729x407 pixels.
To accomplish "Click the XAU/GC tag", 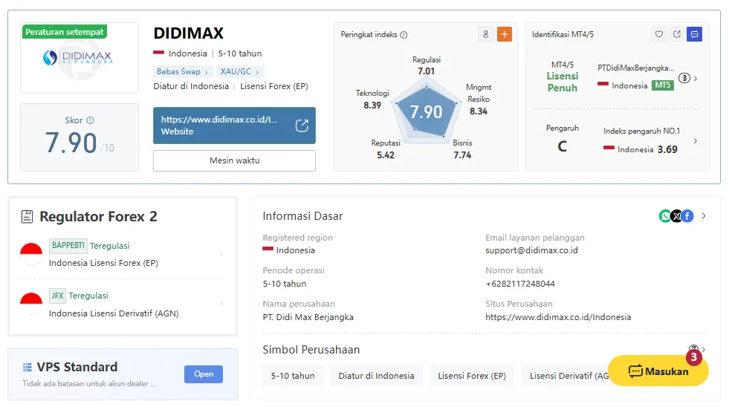I will click(239, 71).
